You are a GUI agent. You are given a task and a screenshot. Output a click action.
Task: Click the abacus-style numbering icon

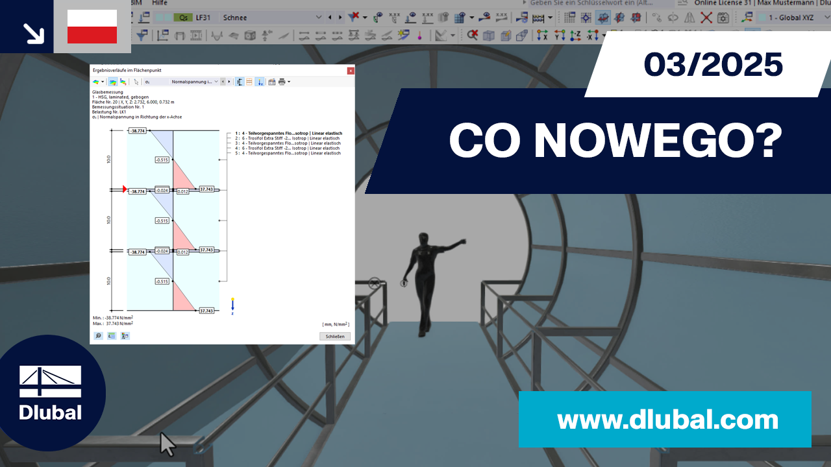tap(538, 18)
